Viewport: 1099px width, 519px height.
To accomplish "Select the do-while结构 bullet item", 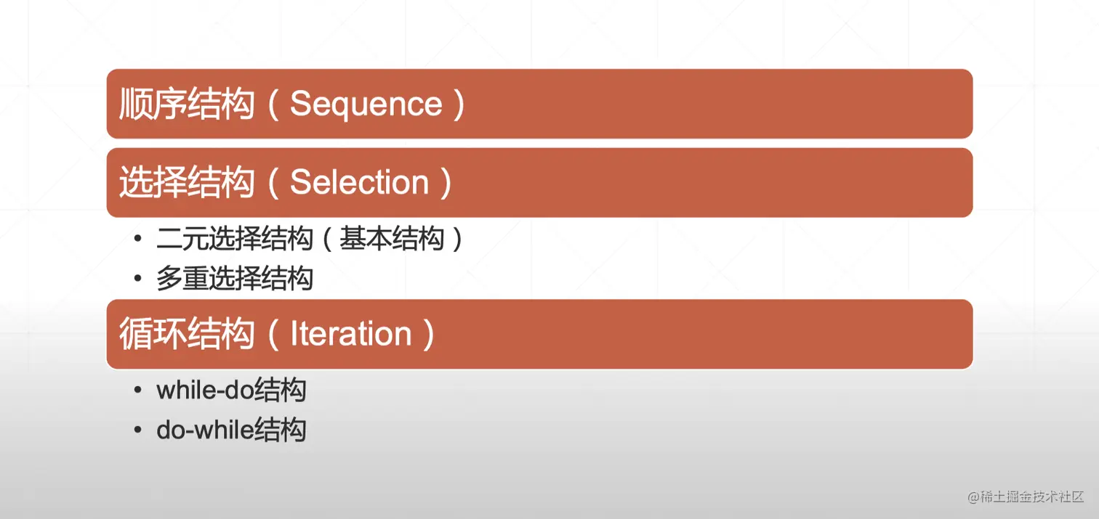I will point(231,430).
